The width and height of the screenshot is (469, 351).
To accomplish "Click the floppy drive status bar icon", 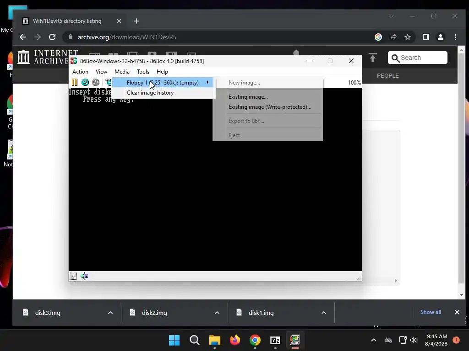I will 73,276.
